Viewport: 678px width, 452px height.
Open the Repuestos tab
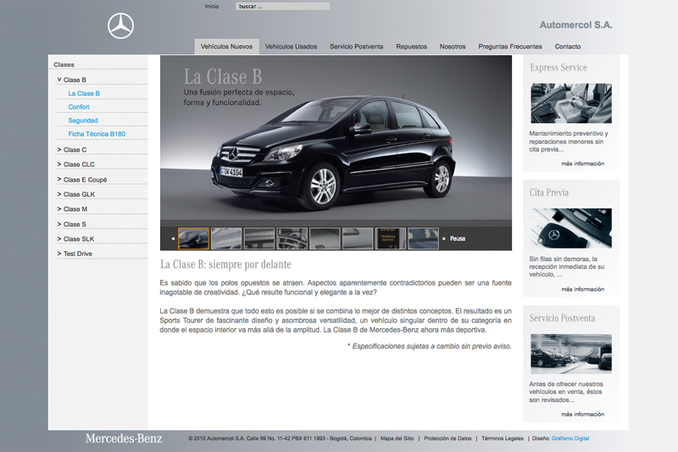411,47
